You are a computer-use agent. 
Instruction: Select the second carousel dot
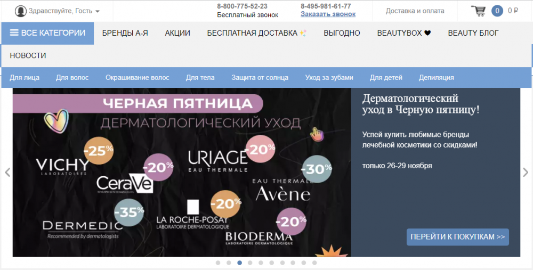click(x=229, y=263)
